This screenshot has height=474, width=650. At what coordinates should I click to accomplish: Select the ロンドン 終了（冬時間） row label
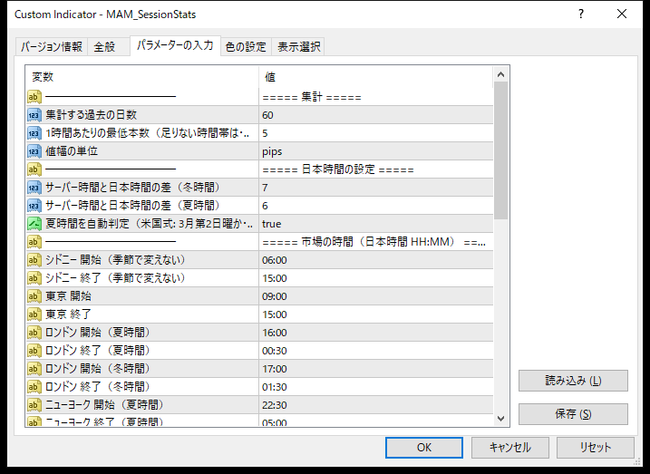[98, 387]
